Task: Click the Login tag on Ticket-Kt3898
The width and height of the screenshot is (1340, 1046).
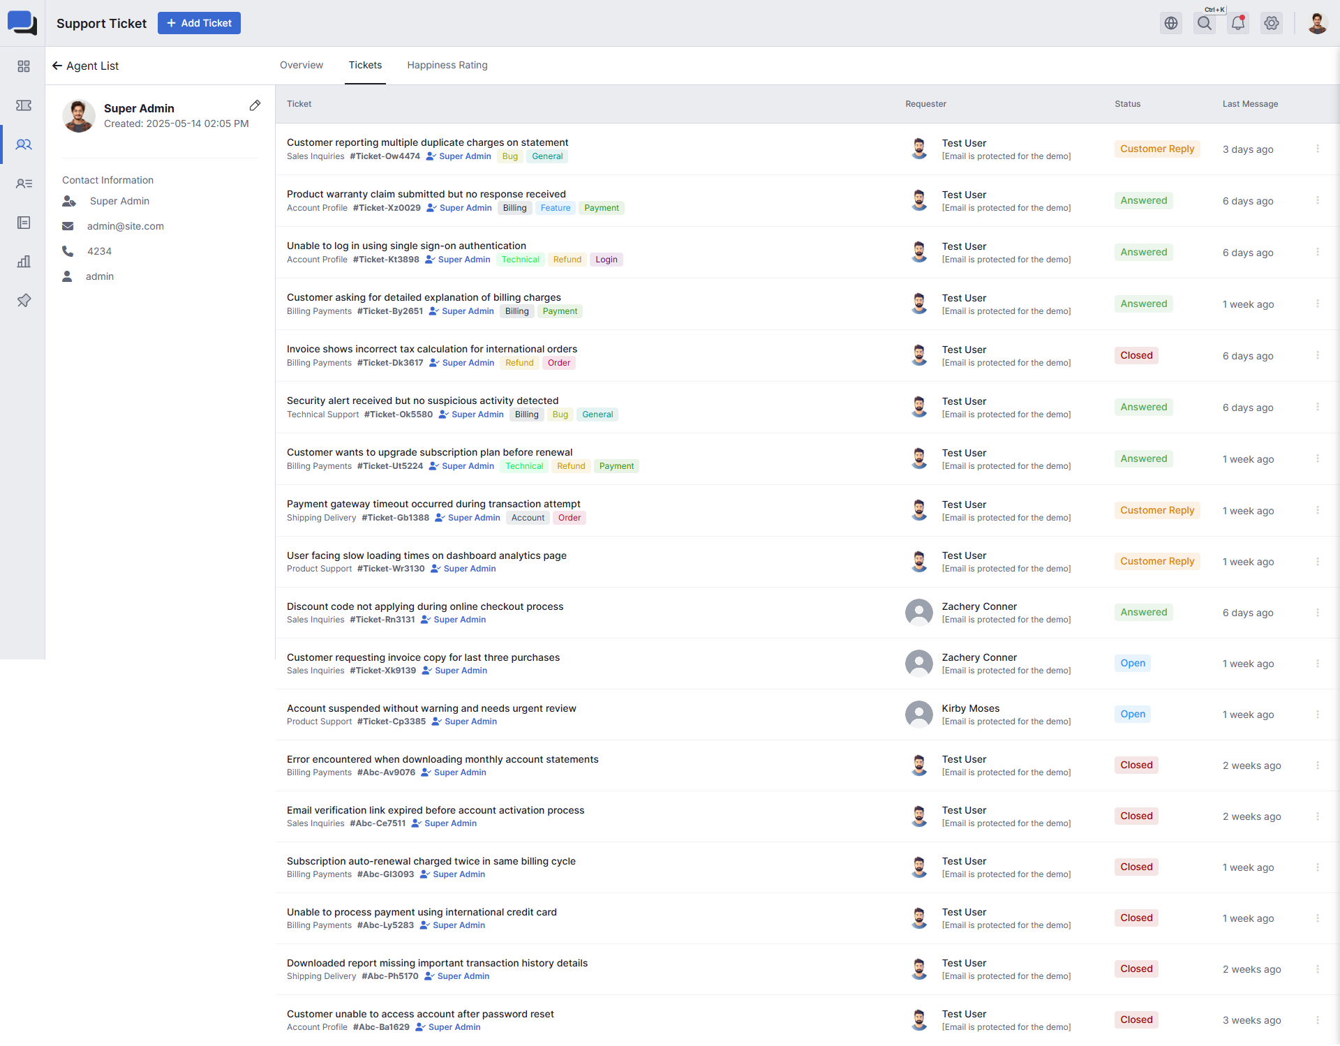Action: pos(606,260)
